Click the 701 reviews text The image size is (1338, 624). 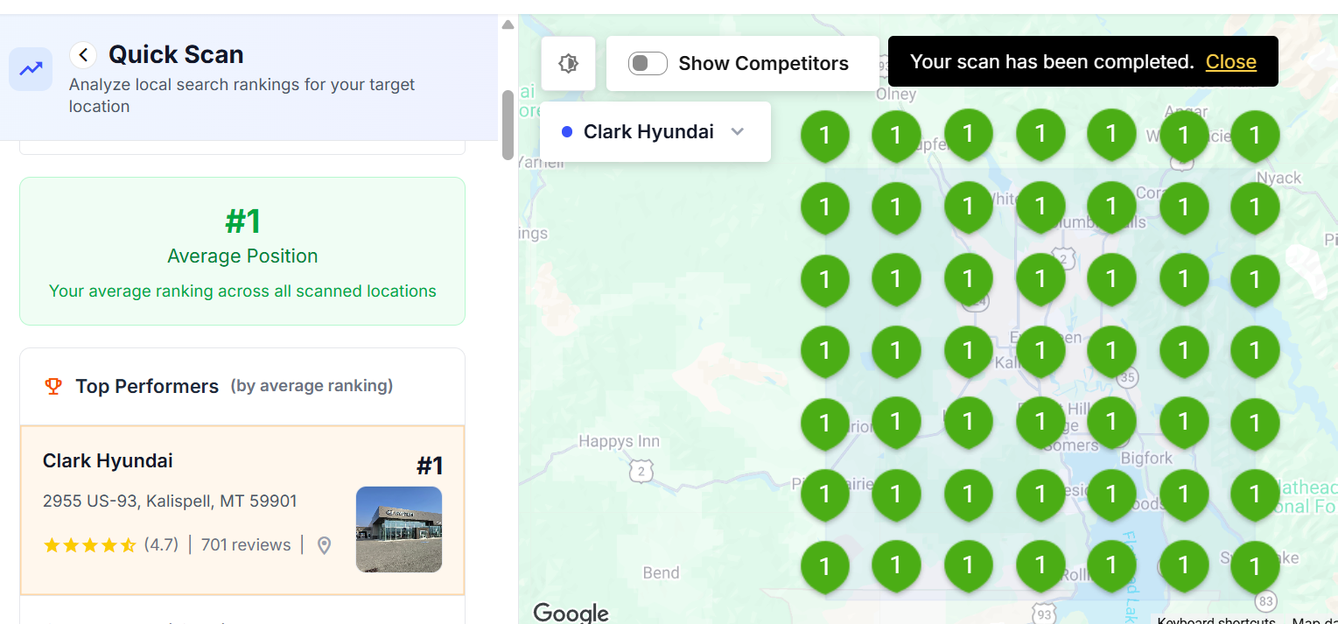click(x=246, y=544)
